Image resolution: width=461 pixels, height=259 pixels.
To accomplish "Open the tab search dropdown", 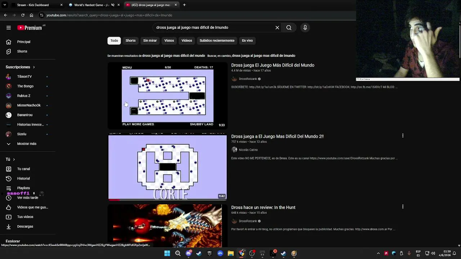I will [x=5, y=5].
